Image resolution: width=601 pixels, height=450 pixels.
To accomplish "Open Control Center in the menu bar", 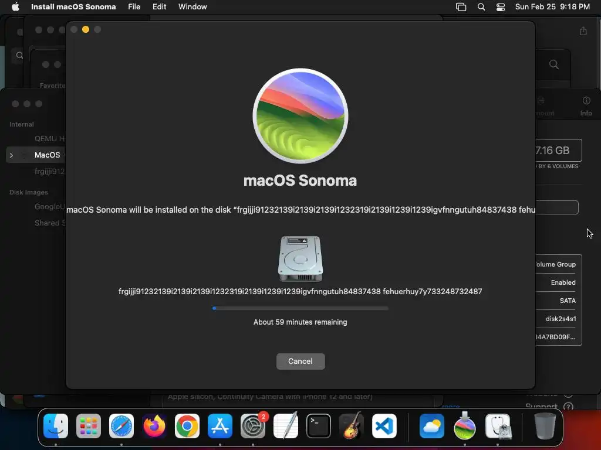I will 500,7.
